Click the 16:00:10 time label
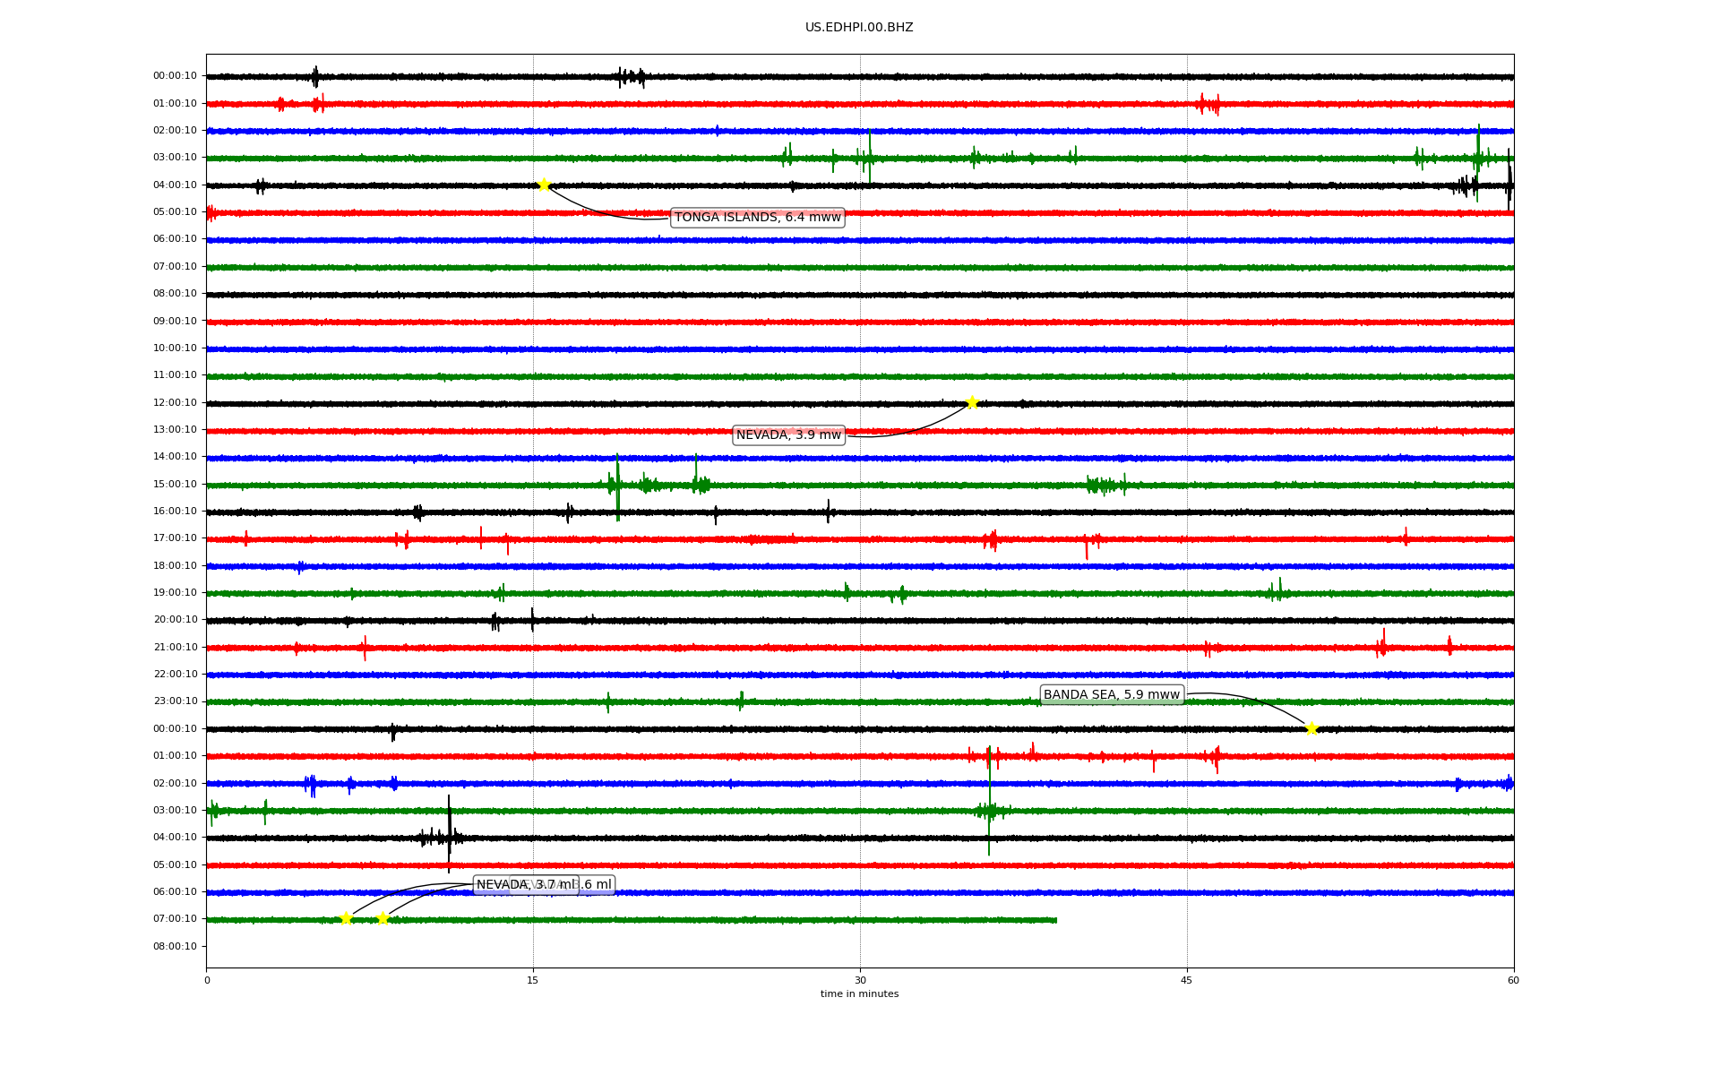 [175, 511]
